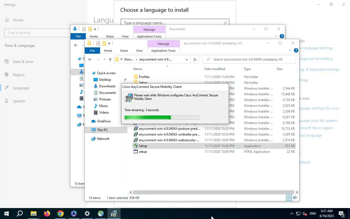Click the Find a setting search box
The image size is (350, 219).
point(38,33)
